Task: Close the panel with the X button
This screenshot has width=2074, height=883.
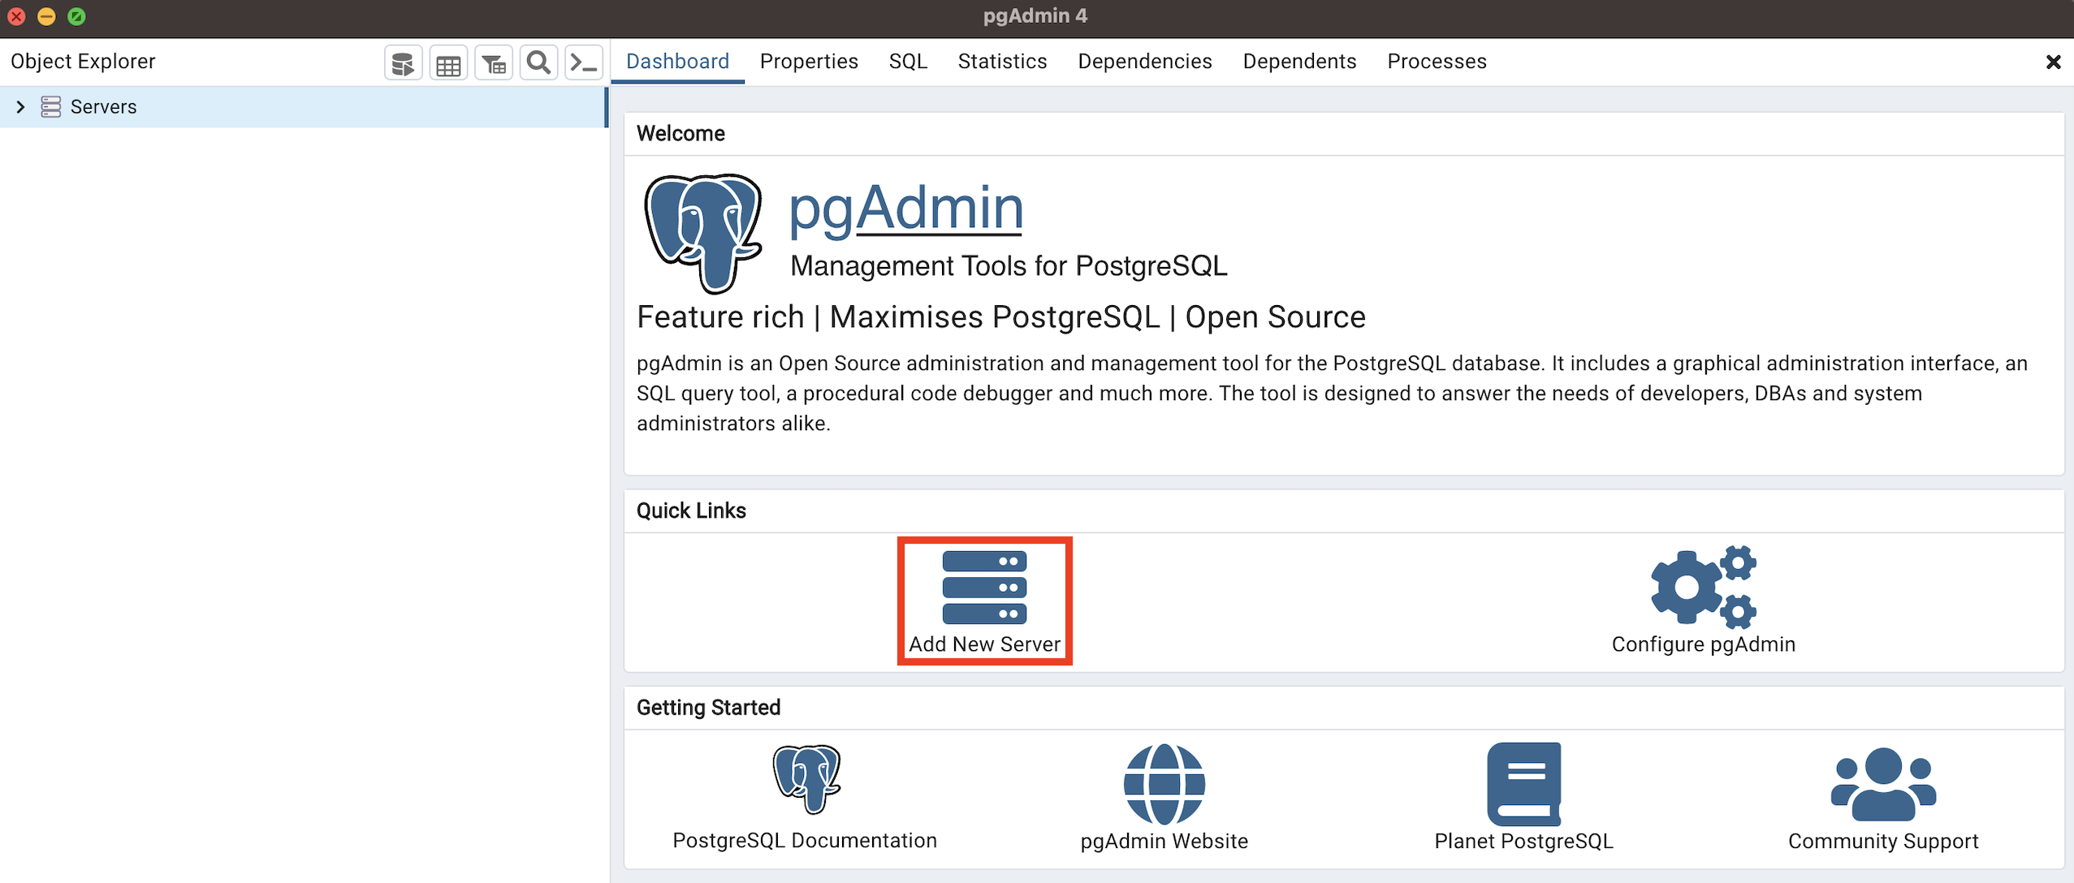Action: pyautogui.click(x=2053, y=62)
